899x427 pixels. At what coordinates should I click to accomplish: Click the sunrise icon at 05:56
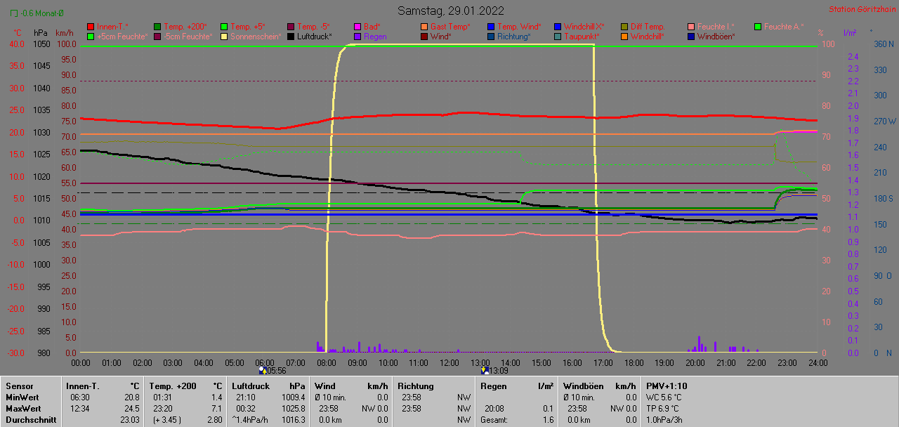coord(263,370)
